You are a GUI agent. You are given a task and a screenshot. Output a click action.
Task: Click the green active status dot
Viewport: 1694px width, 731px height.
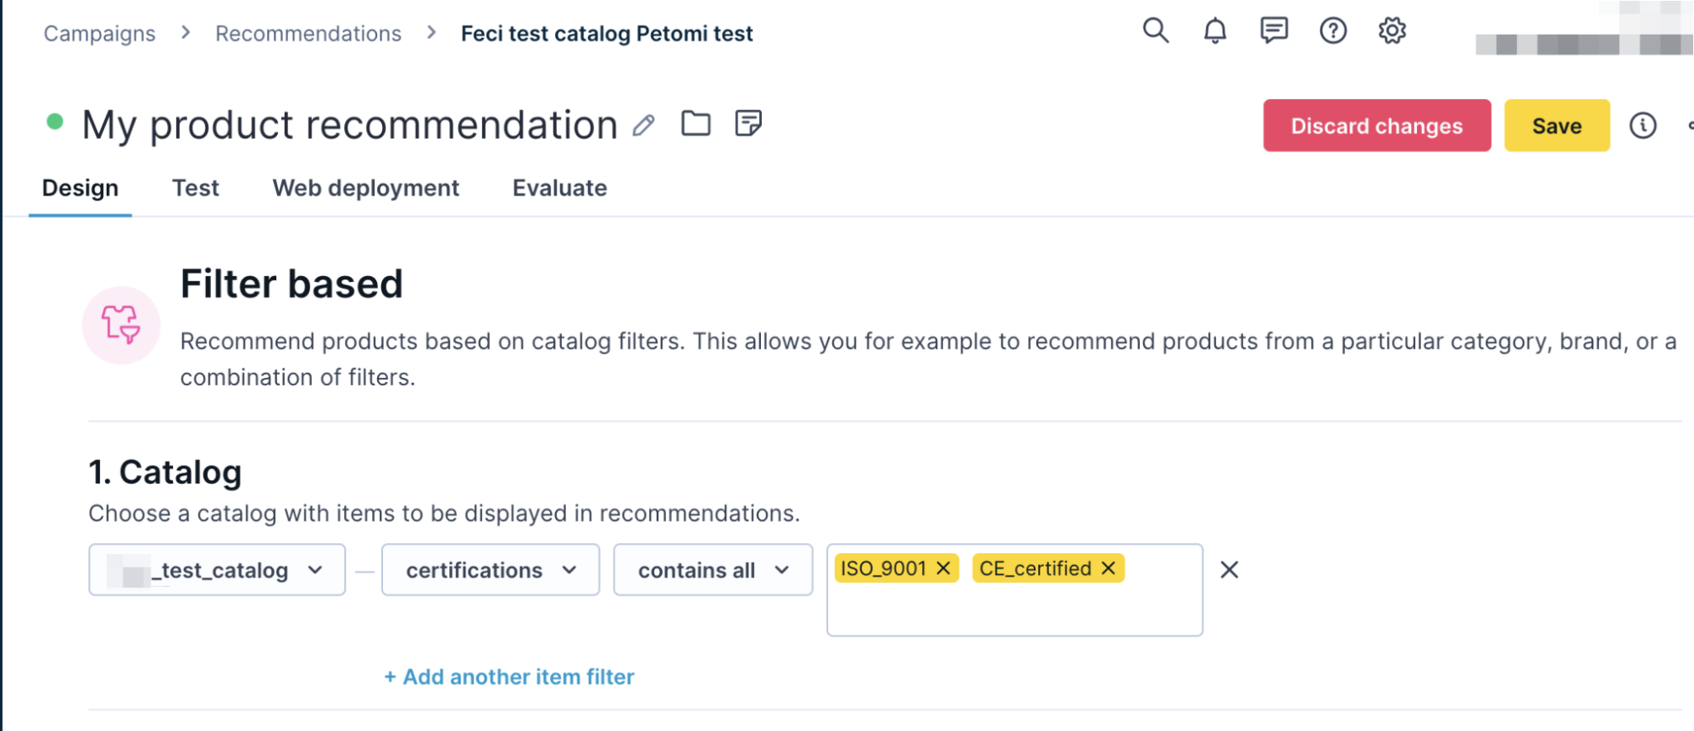click(x=55, y=121)
